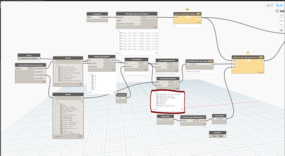Click searchFor input port on String.LastIndexOf
The width and height of the screenshot is (285, 156).
point(97,63)
